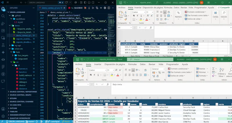
Task: Open the activo column filter dropdown
Action: (88, 104)
